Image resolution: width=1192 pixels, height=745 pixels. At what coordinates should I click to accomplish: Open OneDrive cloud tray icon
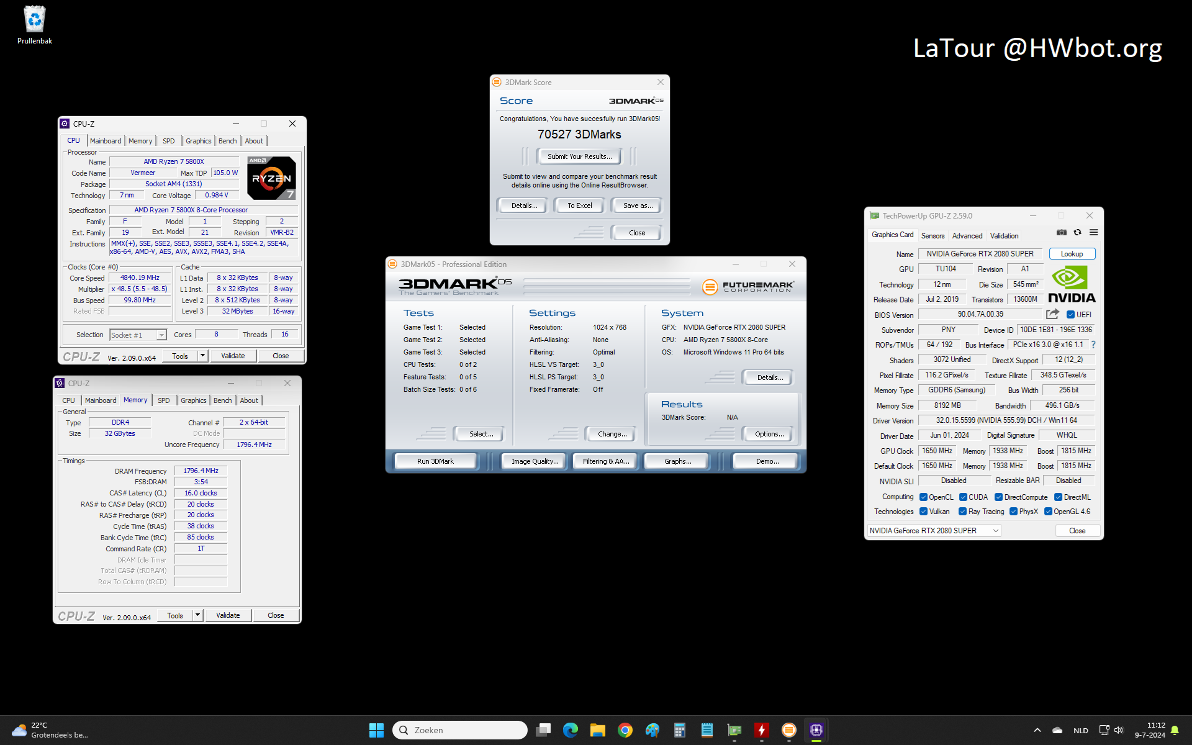[x=1057, y=730]
